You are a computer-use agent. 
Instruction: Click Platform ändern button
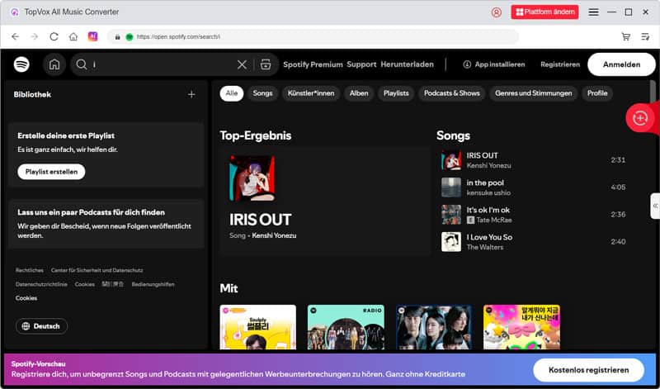pyautogui.click(x=545, y=12)
